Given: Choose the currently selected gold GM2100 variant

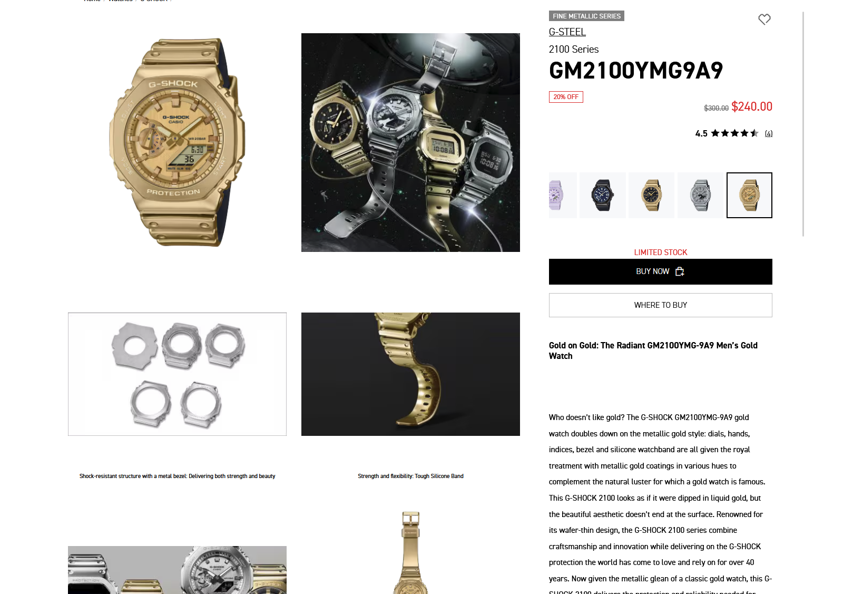Looking at the screenshot, I should pyautogui.click(x=749, y=195).
